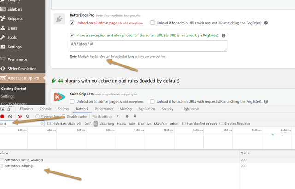295x189 pixels.
Task: Click the Users person icon
Action: coord(3,28)
